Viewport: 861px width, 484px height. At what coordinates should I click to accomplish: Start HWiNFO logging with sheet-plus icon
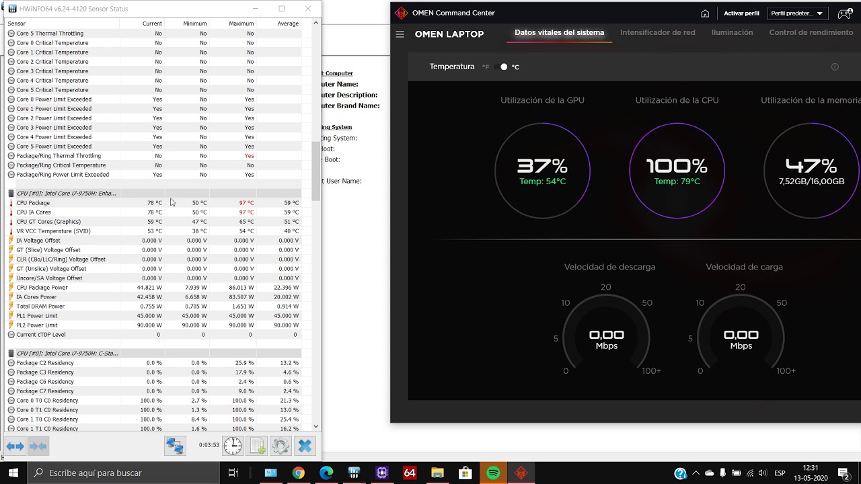tap(257, 446)
